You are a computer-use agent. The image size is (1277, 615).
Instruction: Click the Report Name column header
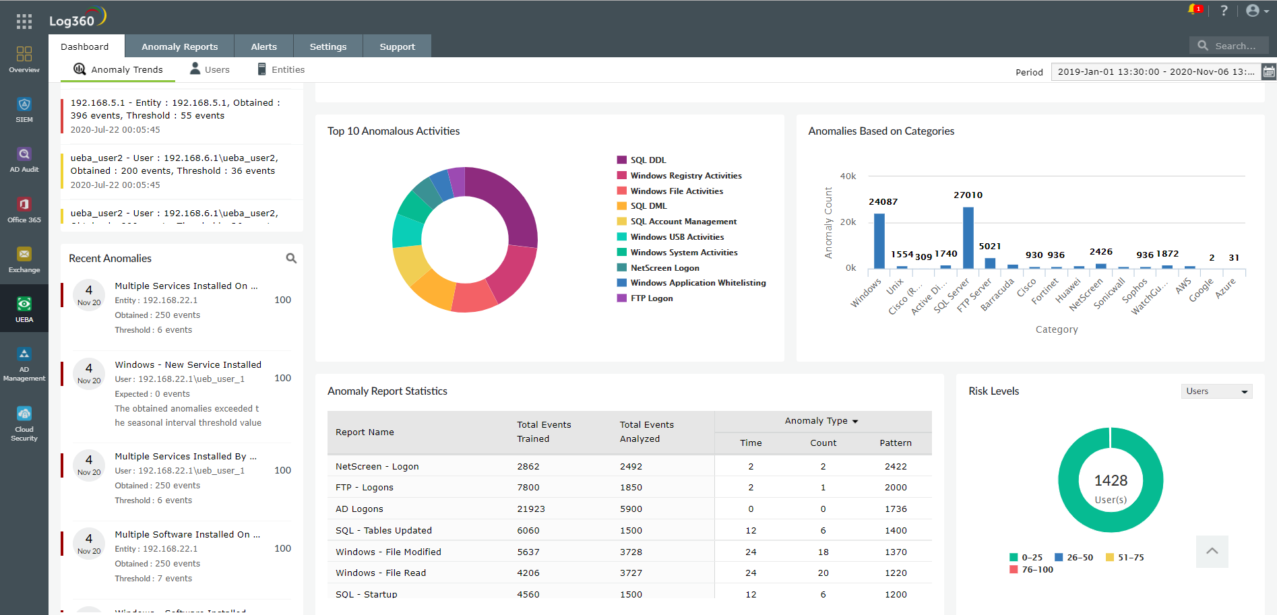click(x=365, y=432)
